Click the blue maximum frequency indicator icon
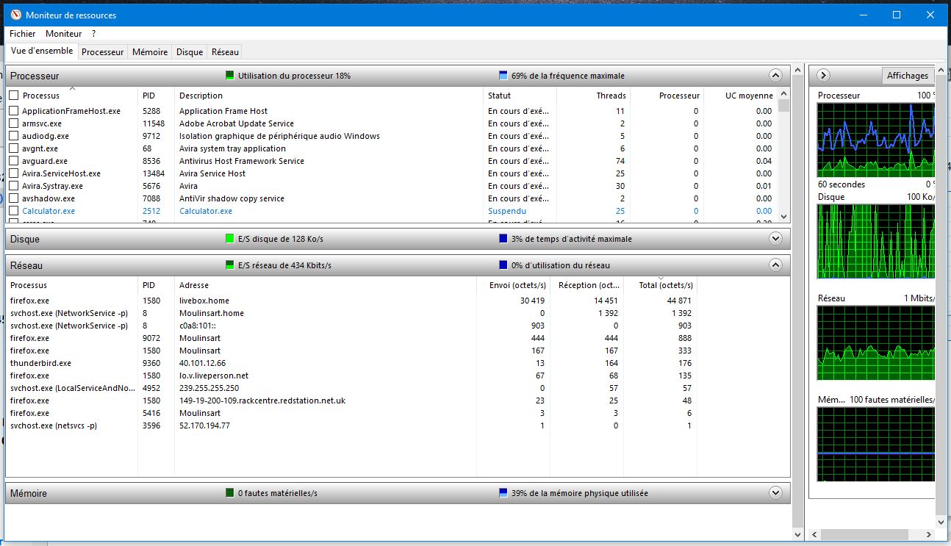Viewport: 951px width, 546px height. click(503, 76)
